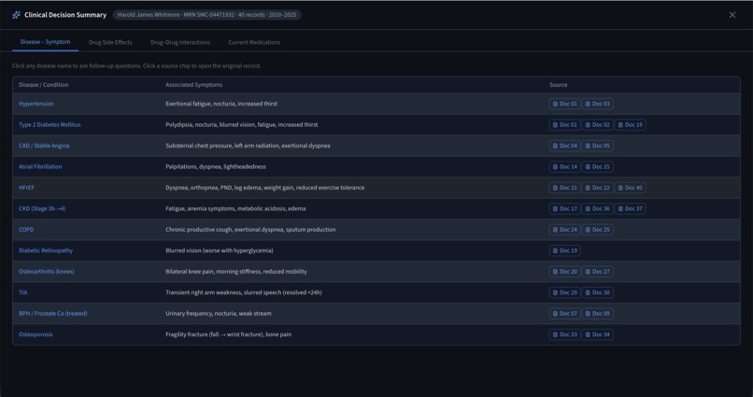
Task: Open the Doc 36 source chip
Action: [x=597, y=209]
